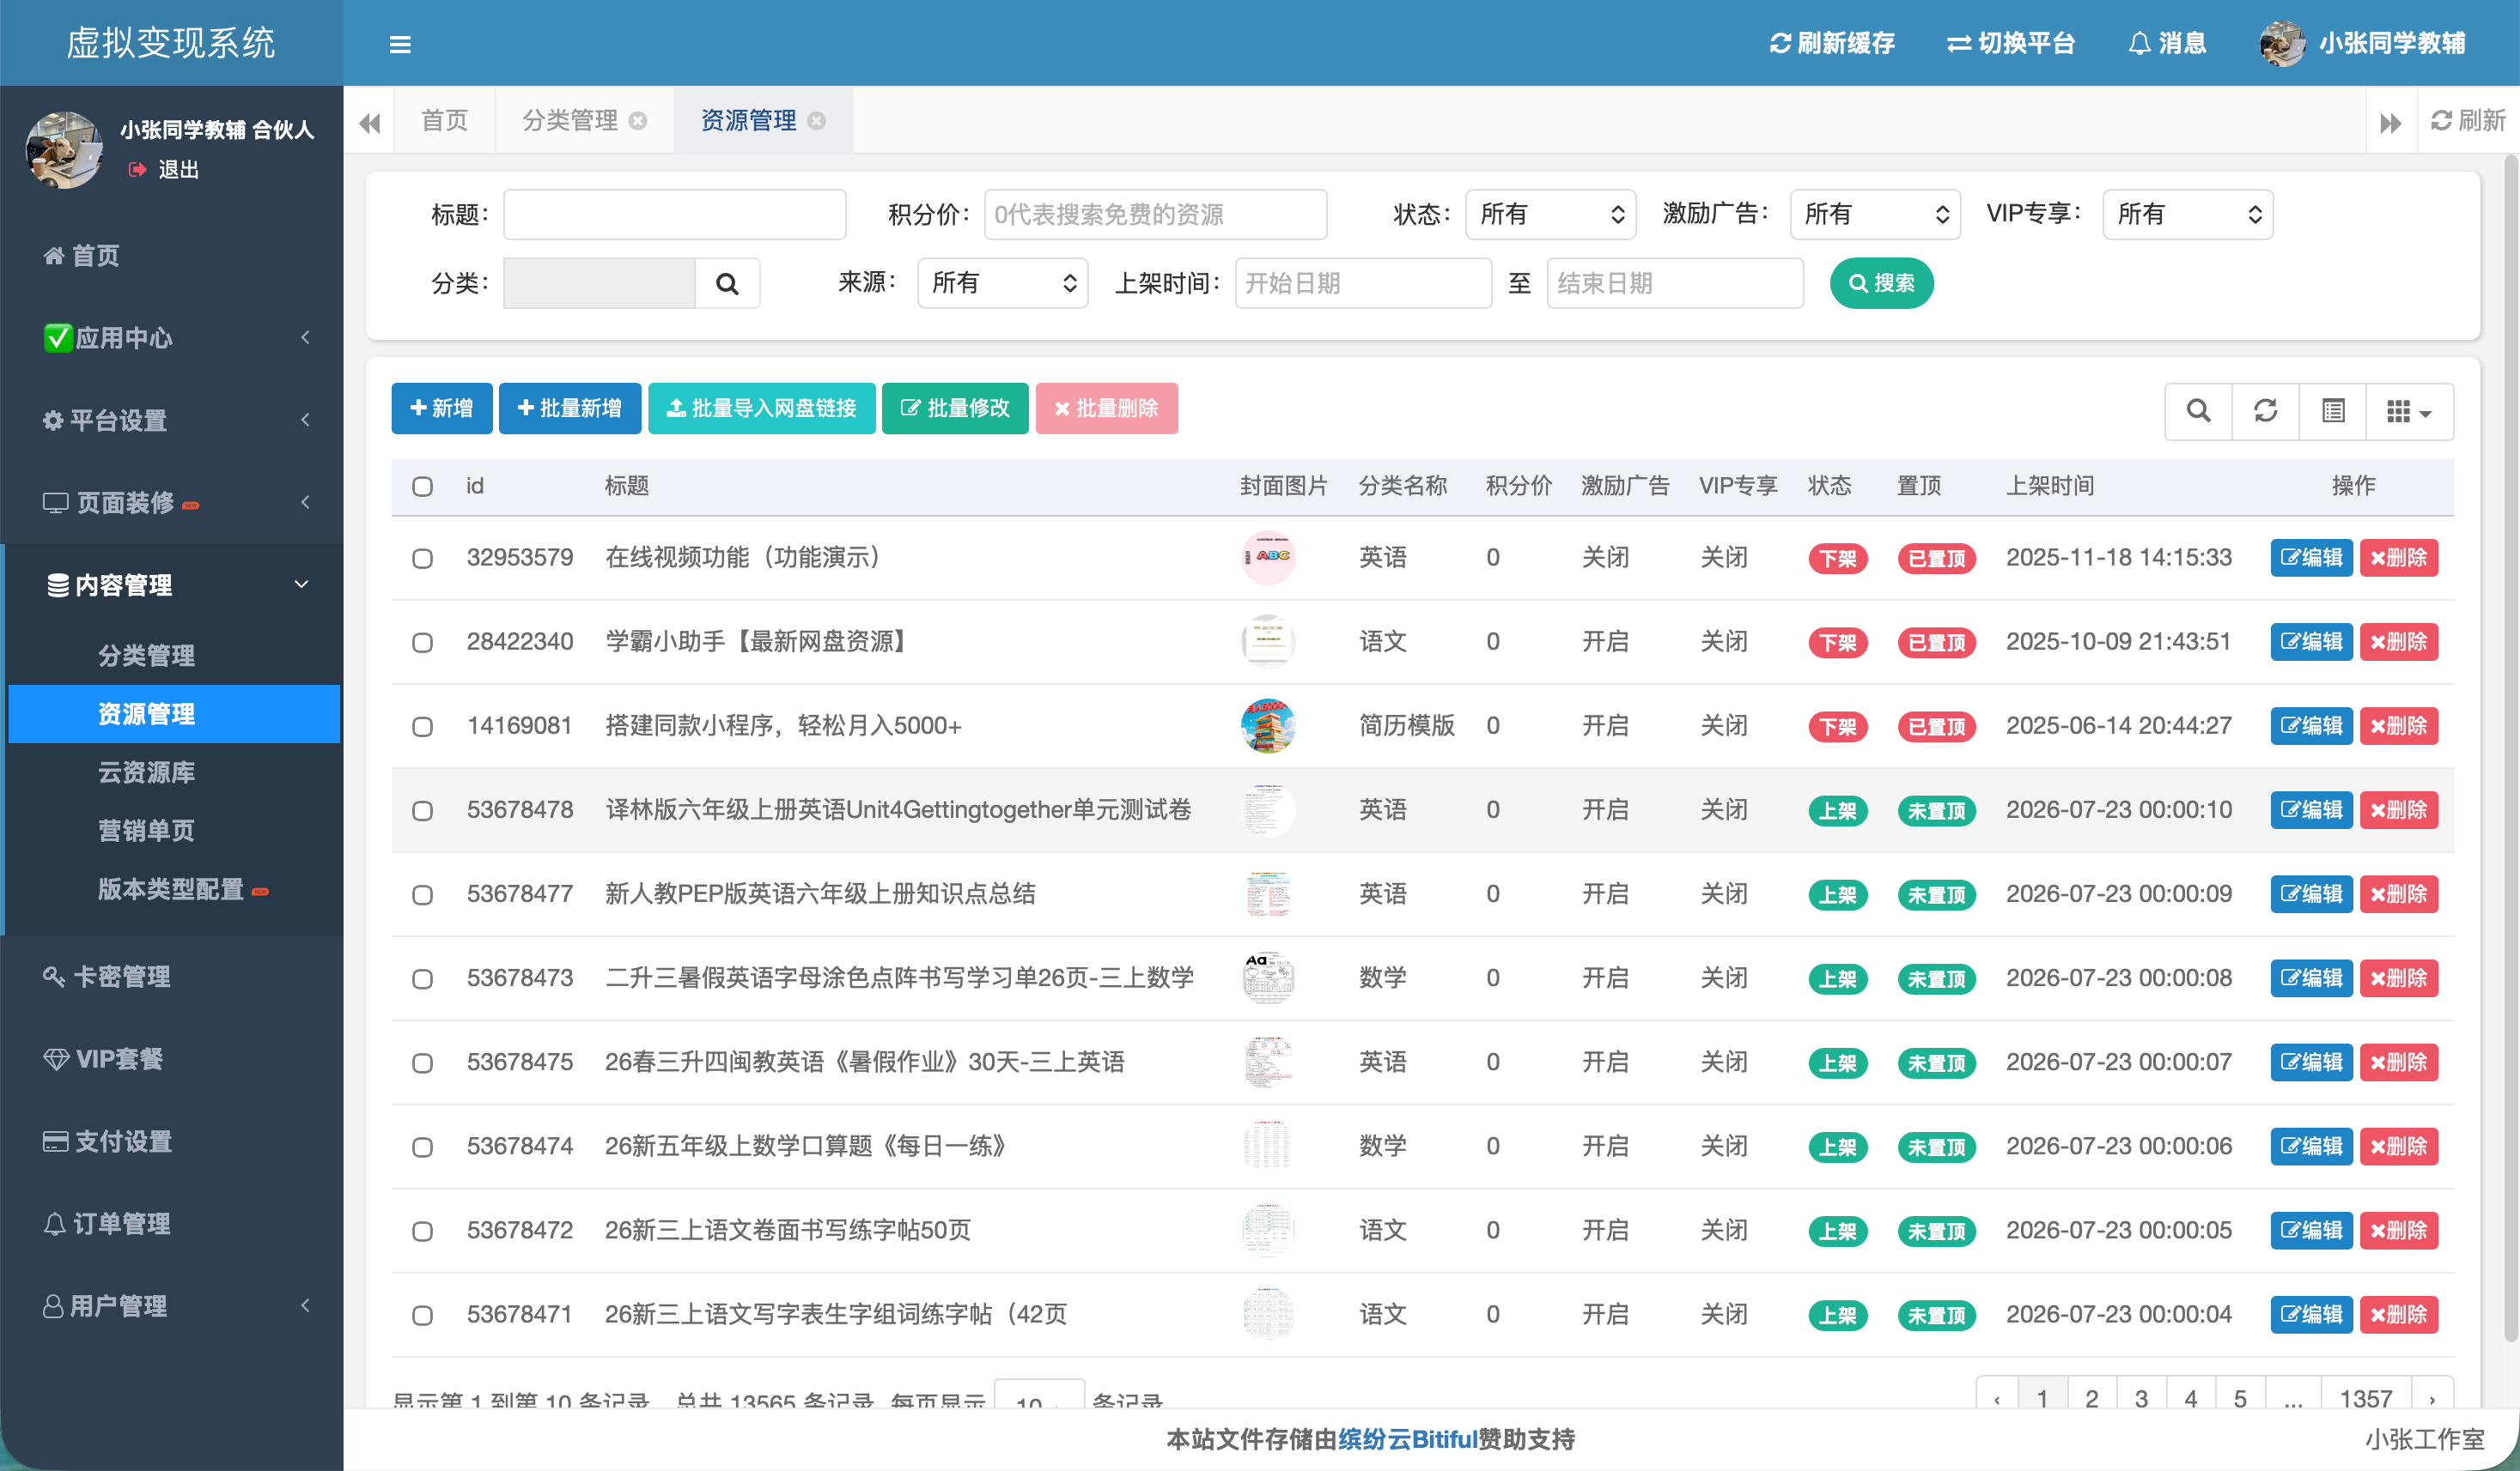Click 已置顶 badge of row 32953579
The image size is (2520, 1471).
[1936, 559]
